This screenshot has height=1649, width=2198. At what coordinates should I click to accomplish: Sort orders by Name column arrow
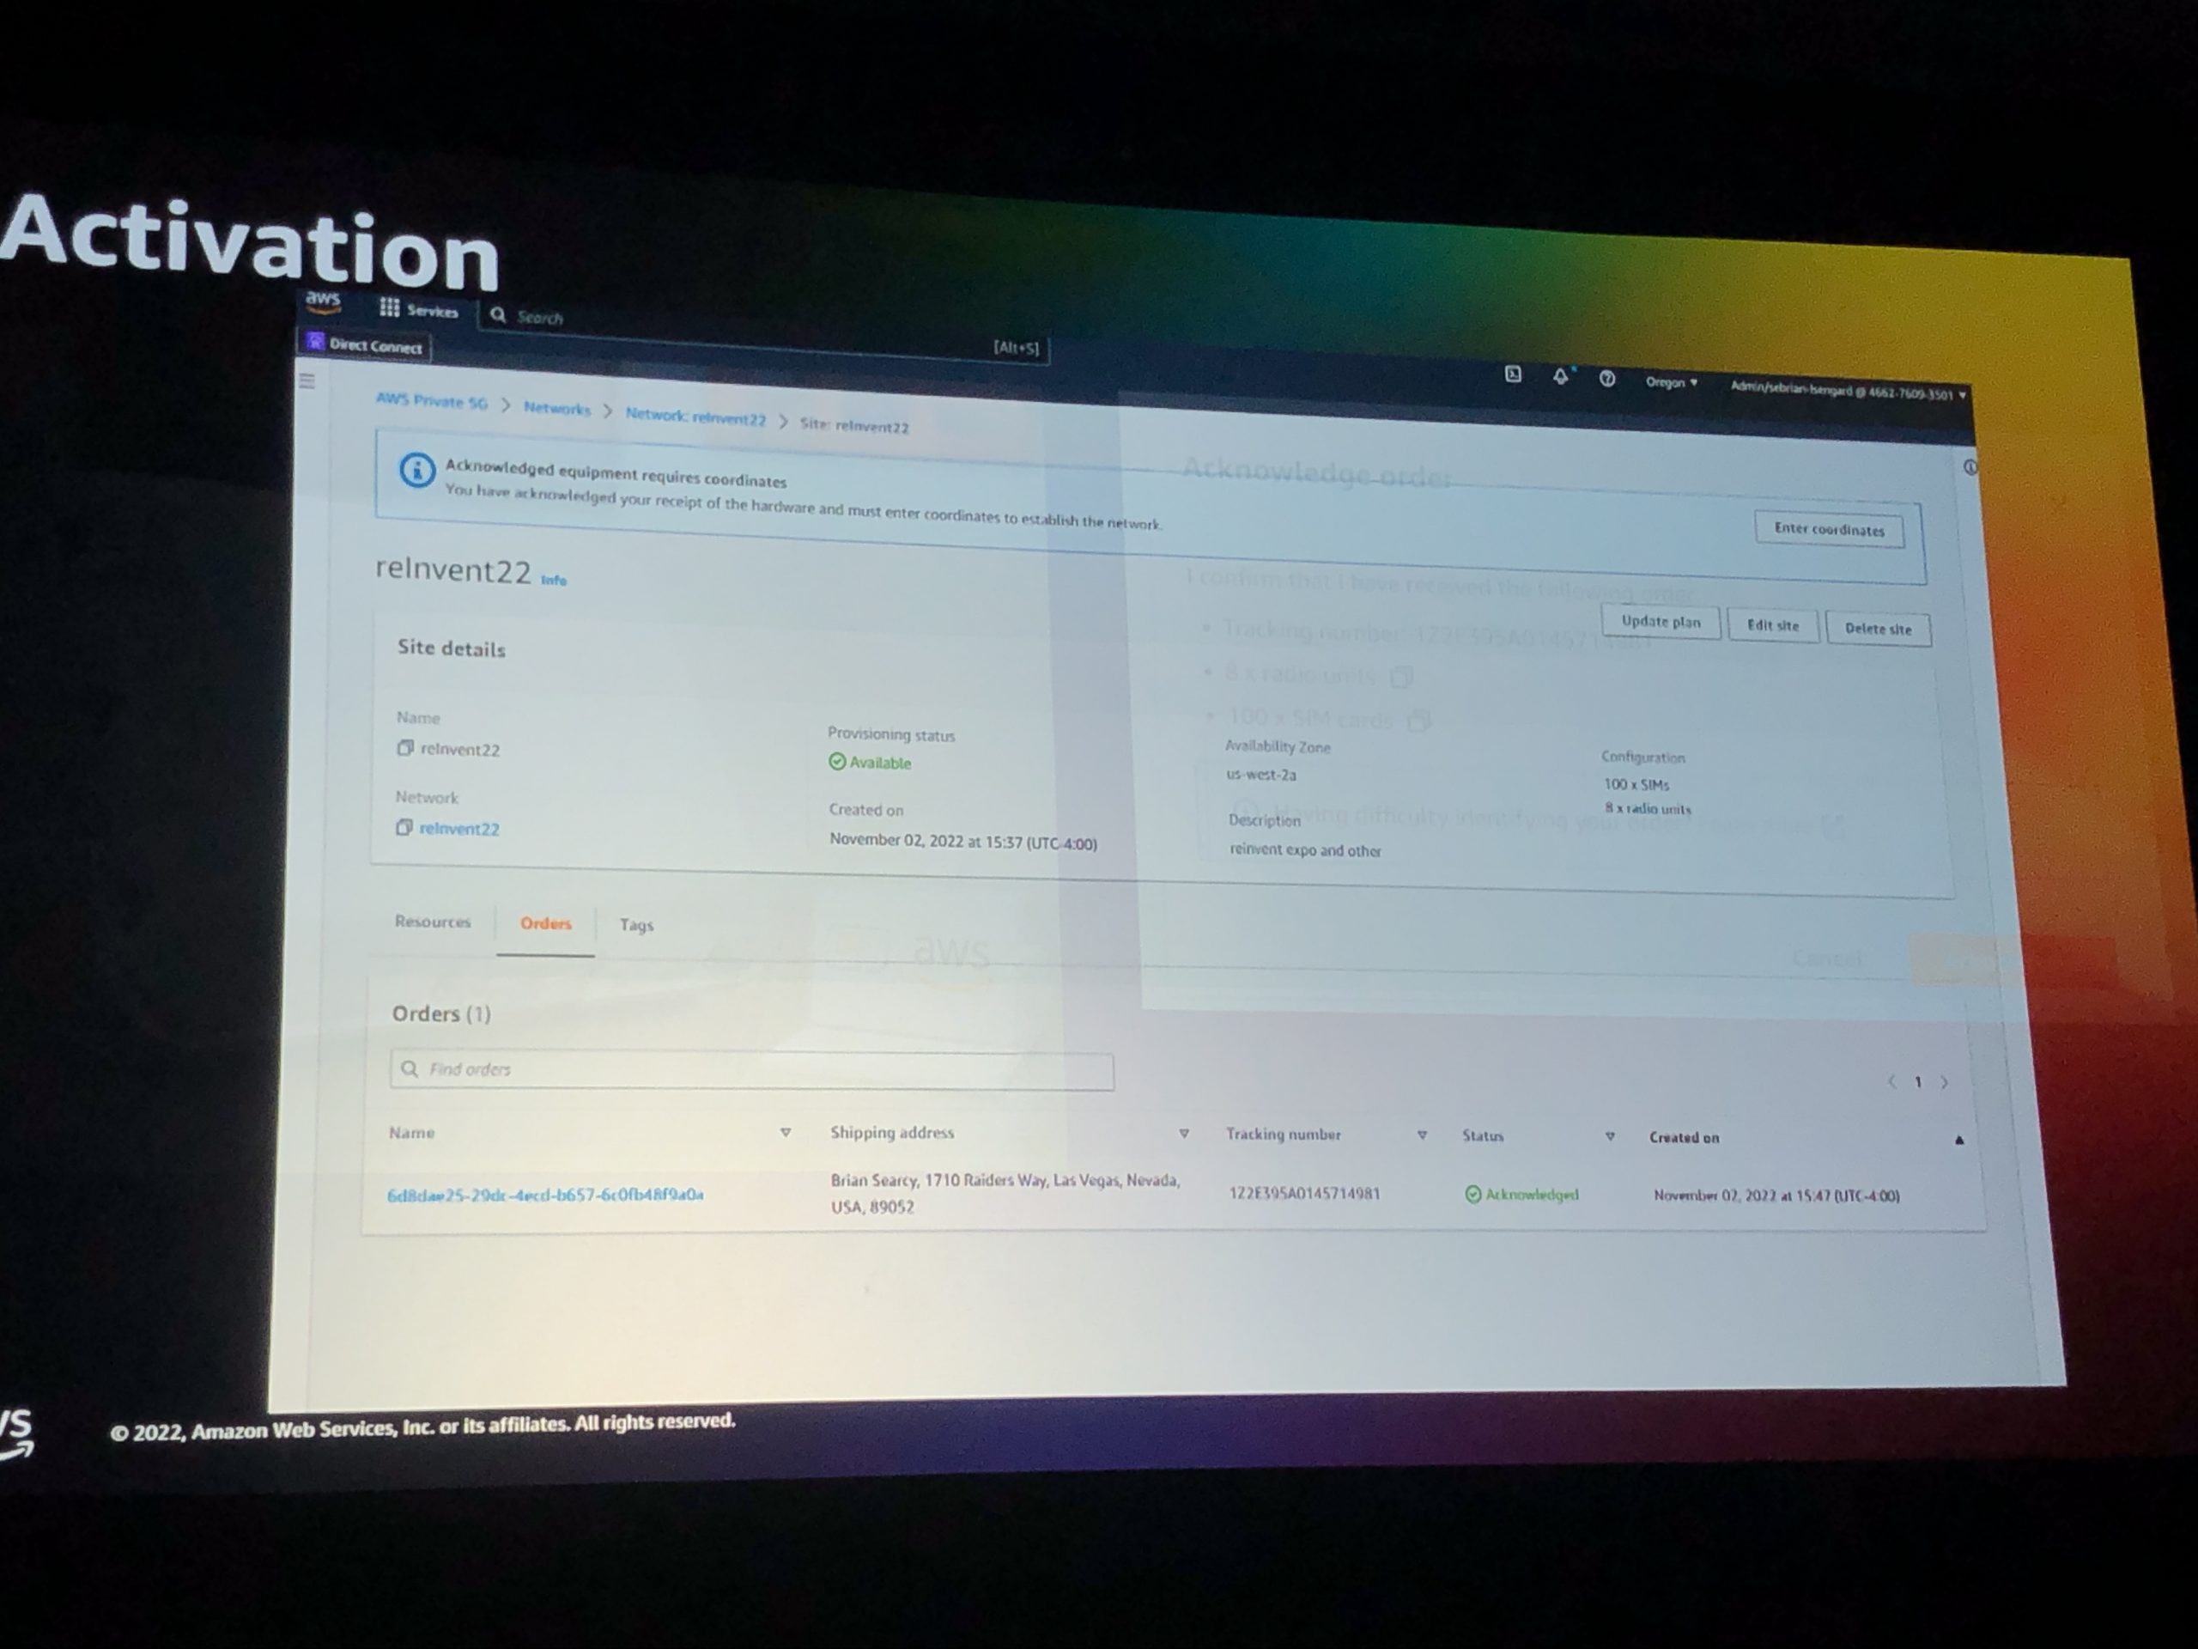785,1132
